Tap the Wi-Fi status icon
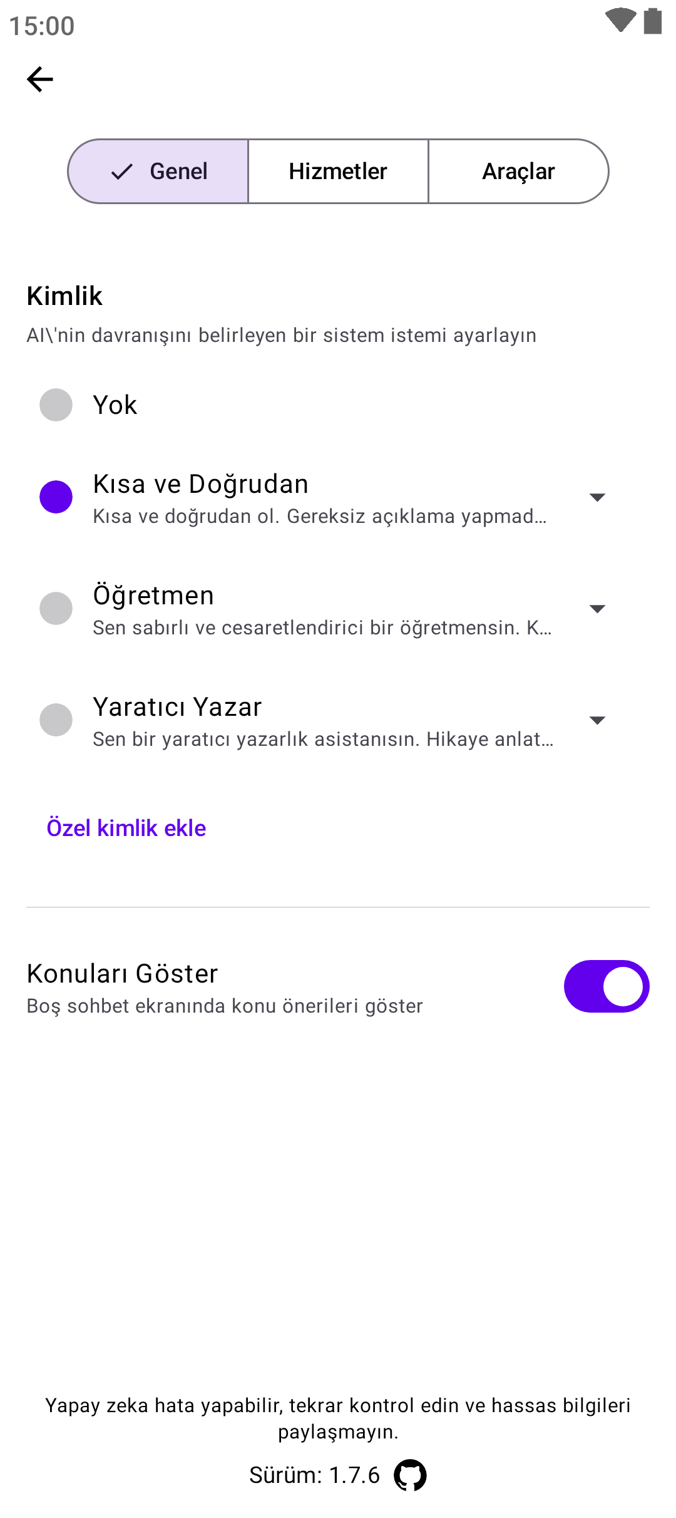 tap(620, 21)
